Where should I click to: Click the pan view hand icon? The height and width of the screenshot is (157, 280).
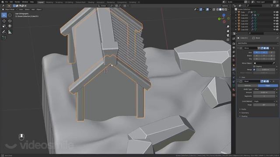(228, 31)
